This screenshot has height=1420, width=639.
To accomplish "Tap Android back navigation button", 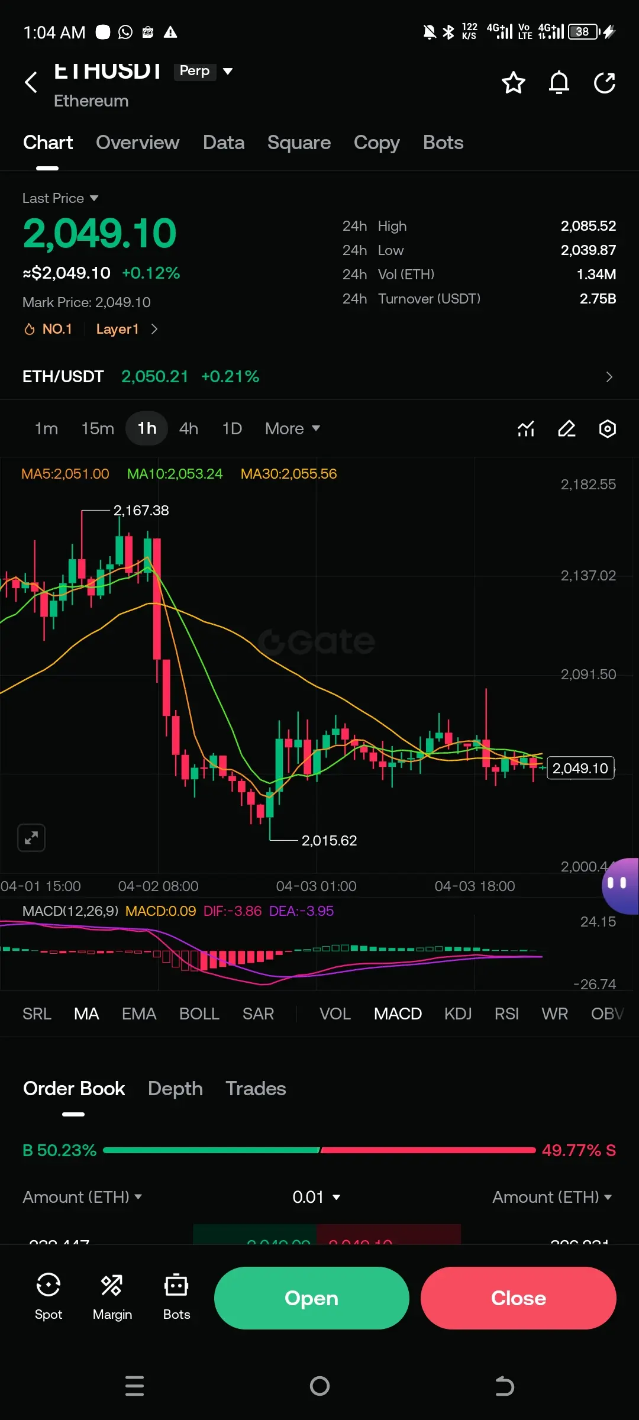I will (504, 1386).
